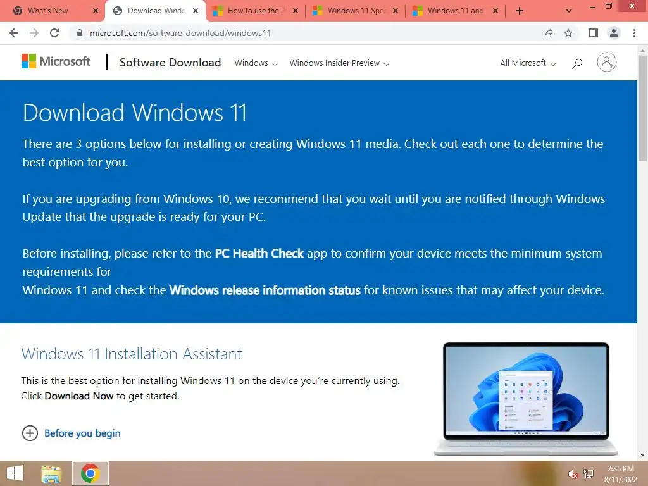Viewport: 648px width, 486px height.
Task: Open the Software Download link
Action: (x=170, y=63)
